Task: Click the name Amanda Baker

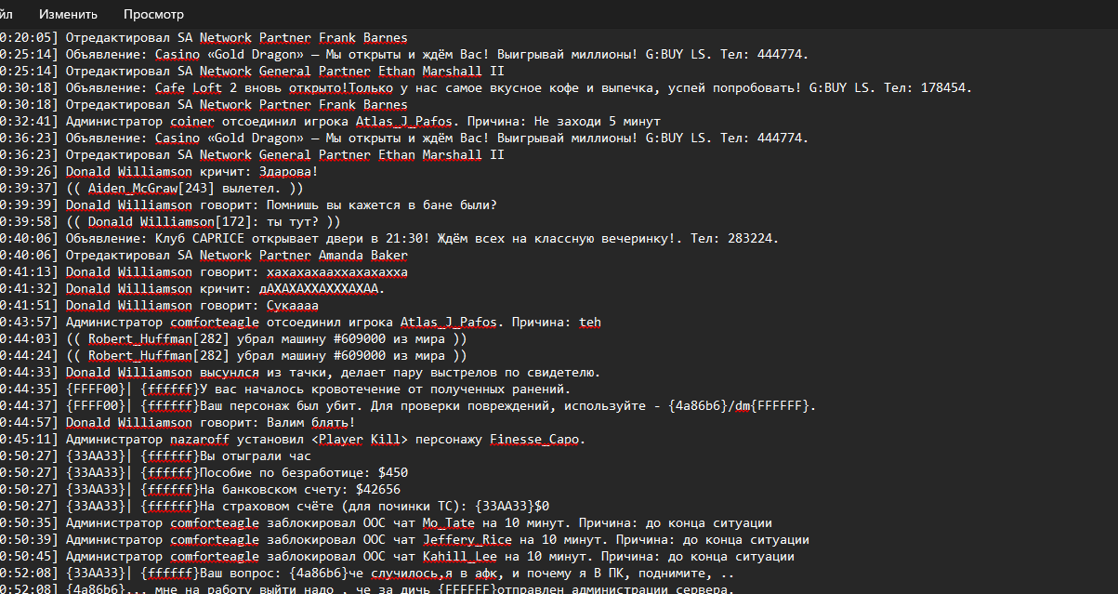Action: point(363,256)
